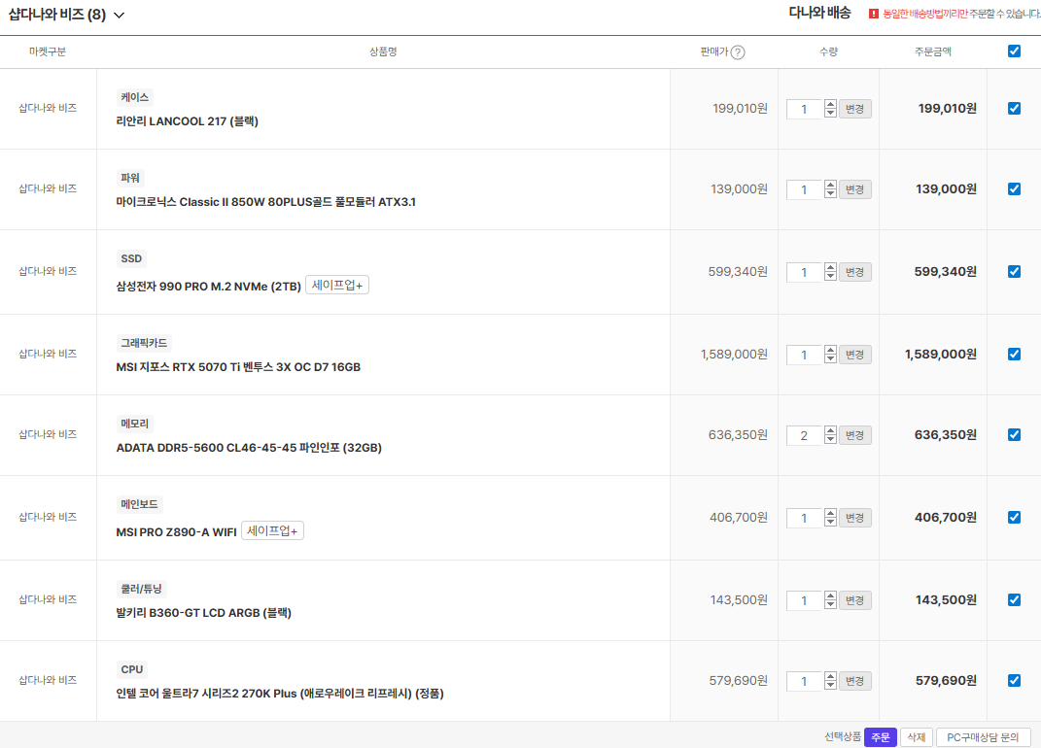This screenshot has height=748, width=1041.
Task: Click 변경 button for 인텔 코어 울트라7
Action: (x=855, y=681)
